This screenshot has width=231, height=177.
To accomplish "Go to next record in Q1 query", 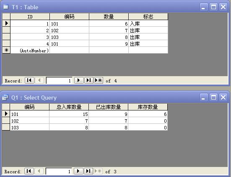I will [x=78, y=171].
